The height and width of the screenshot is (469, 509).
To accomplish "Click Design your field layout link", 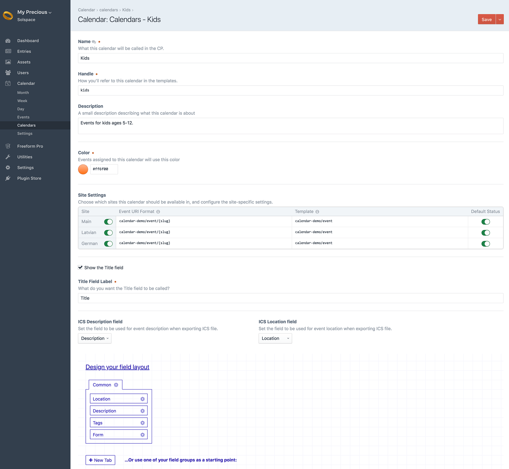I will point(117,367).
